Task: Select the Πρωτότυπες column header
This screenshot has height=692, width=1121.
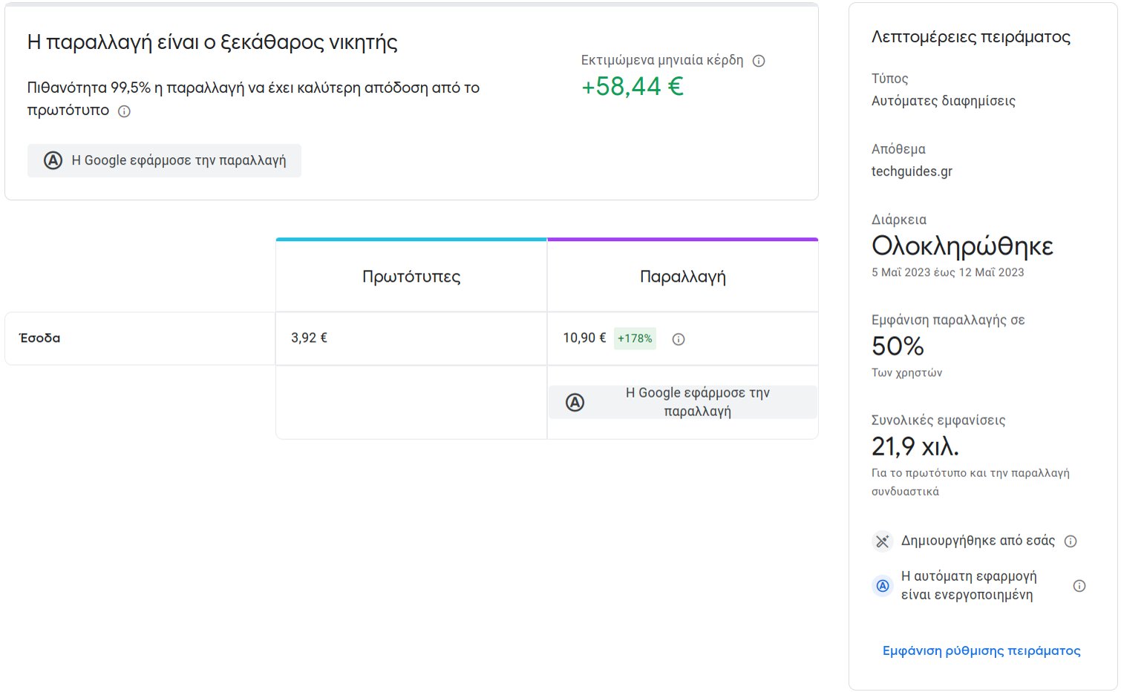Action: (411, 277)
